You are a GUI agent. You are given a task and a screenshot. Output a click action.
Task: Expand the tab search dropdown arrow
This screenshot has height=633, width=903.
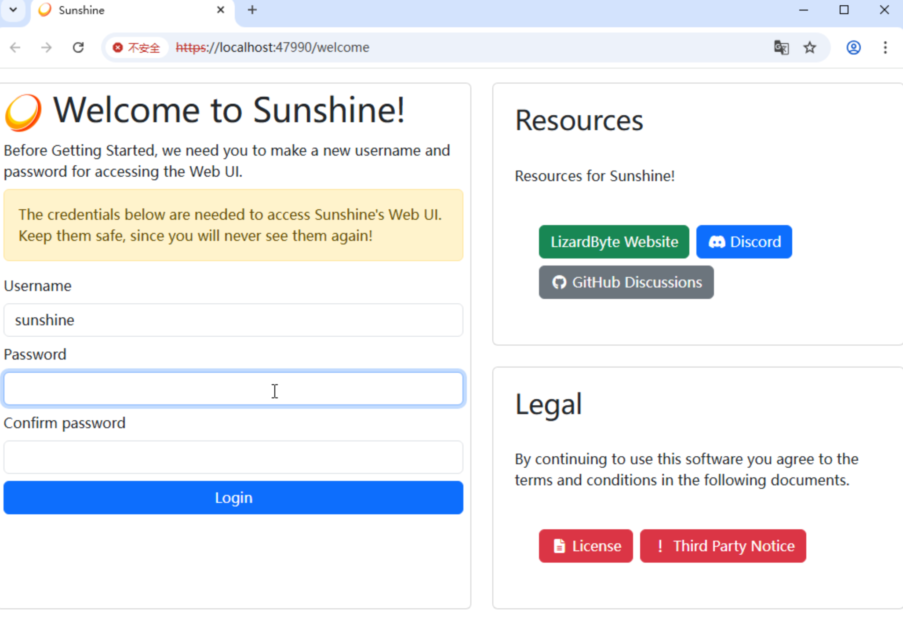[13, 10]
